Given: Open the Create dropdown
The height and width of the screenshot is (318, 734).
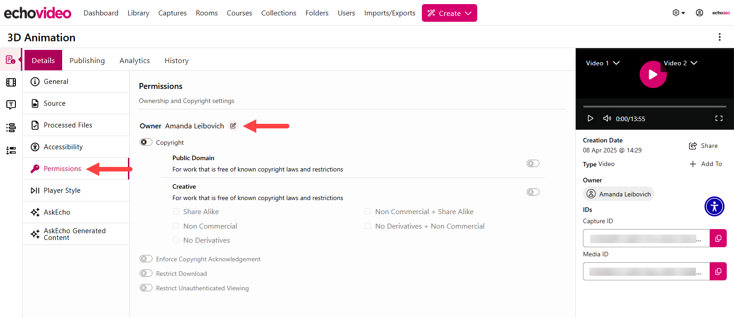Looking at the screenshot, I should (x=449, y=13).
